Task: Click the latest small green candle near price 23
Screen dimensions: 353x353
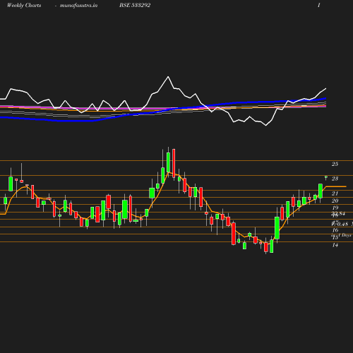Action: [326, 176]
